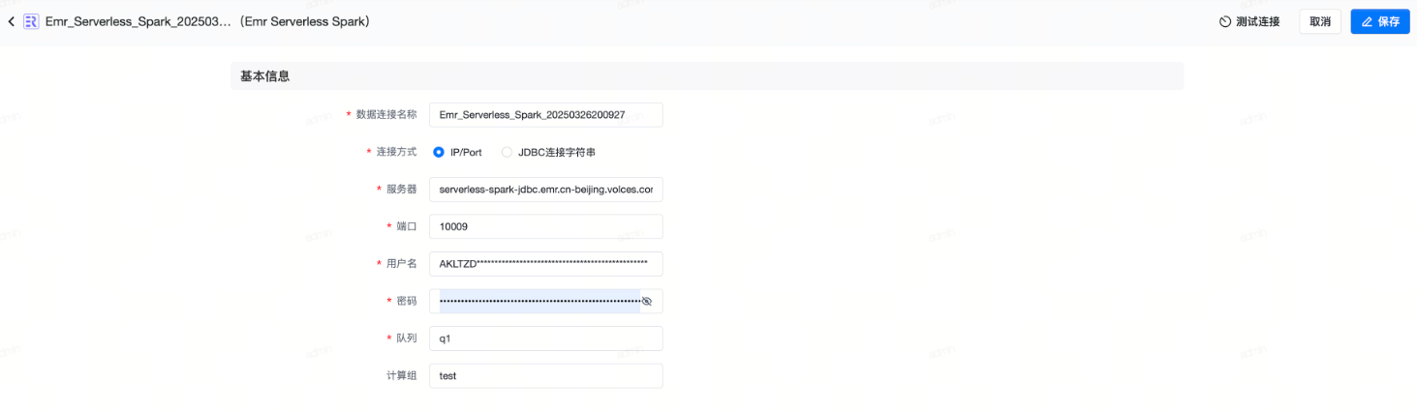Viewport: 1417px width, 411px height.
Task: Go back using the left chevron arrow
Action: [x=11, y=21]
